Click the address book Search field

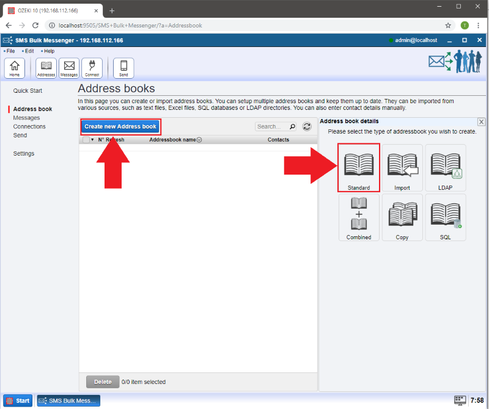point(271,126)
